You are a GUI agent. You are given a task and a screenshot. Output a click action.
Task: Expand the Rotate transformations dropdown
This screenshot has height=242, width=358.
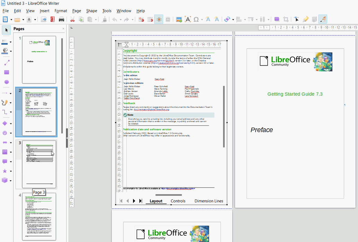(x=233, y=20)
